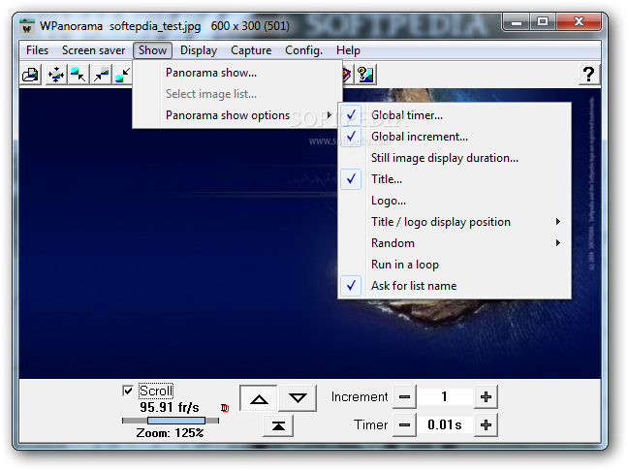628x470 pixels.
Task: Decrease Increment with minus button
Action: click(x=404, y=396)
